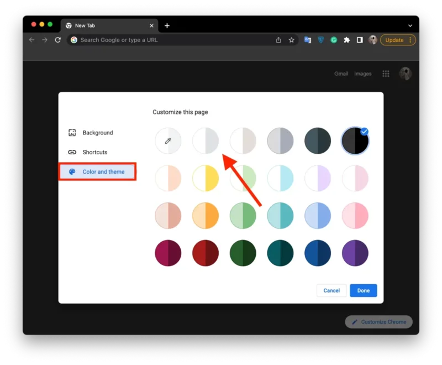Select Shortcuts in the sidebar

pos(97,152)
